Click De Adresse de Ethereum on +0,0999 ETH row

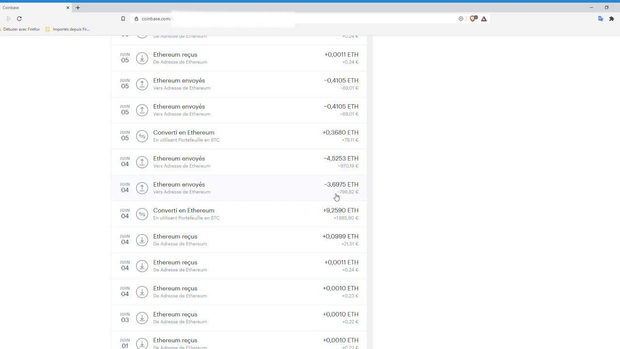180,244
